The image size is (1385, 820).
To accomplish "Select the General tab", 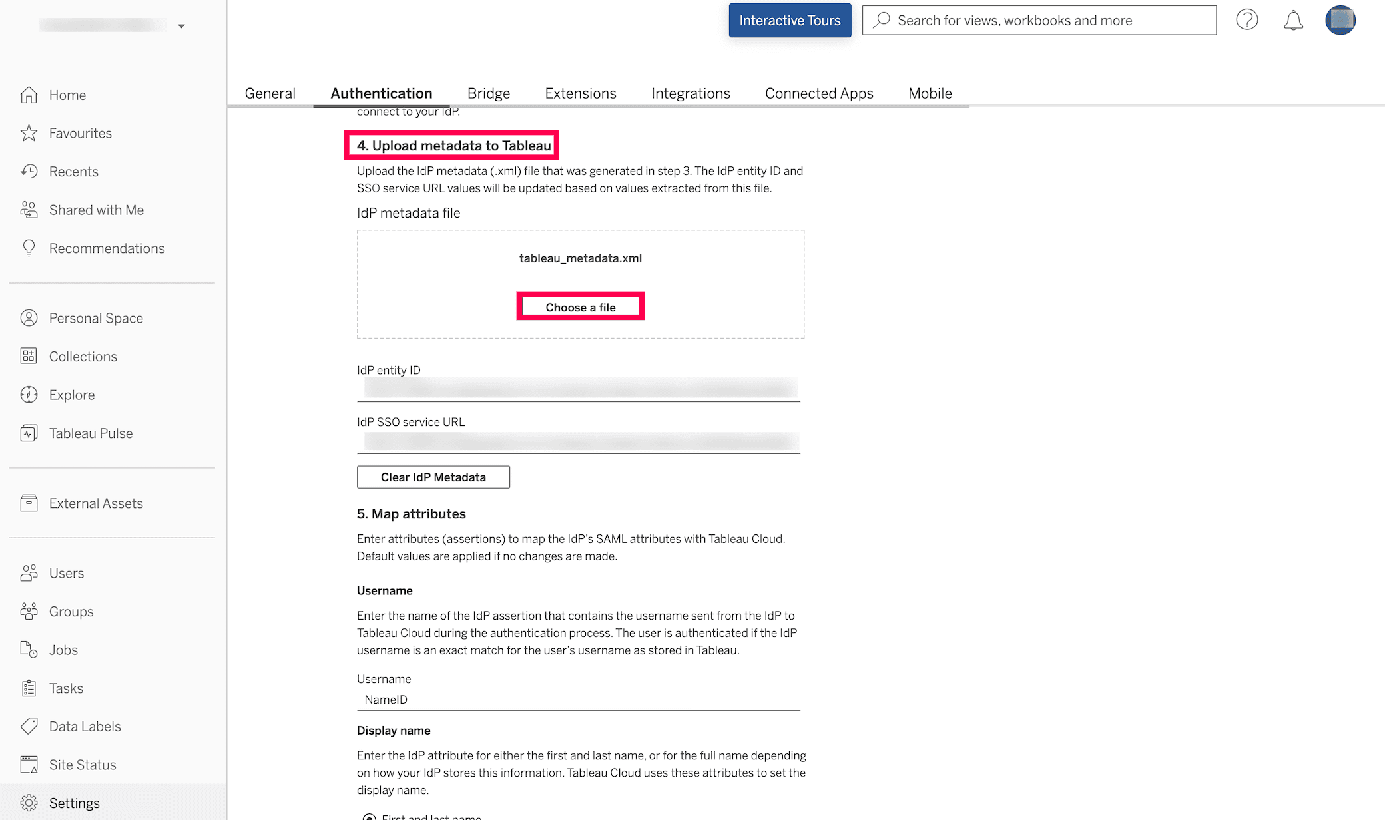I will [270, 94].
